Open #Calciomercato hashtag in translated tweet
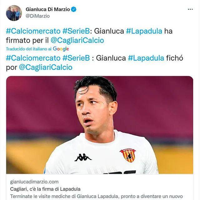200x200 pixels. [33, 58]
